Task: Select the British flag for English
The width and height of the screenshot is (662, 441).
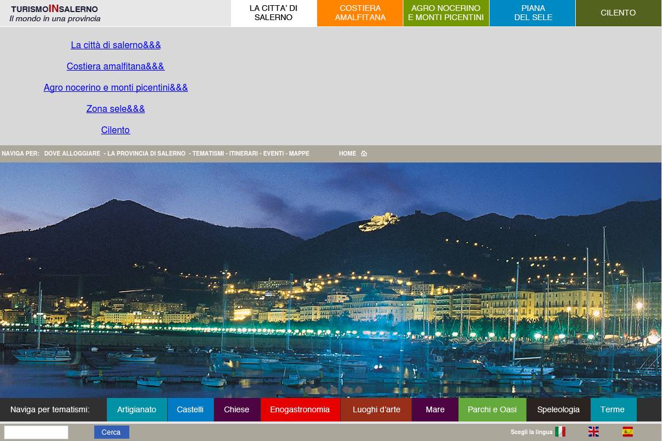Action: (x=594, y=432)
